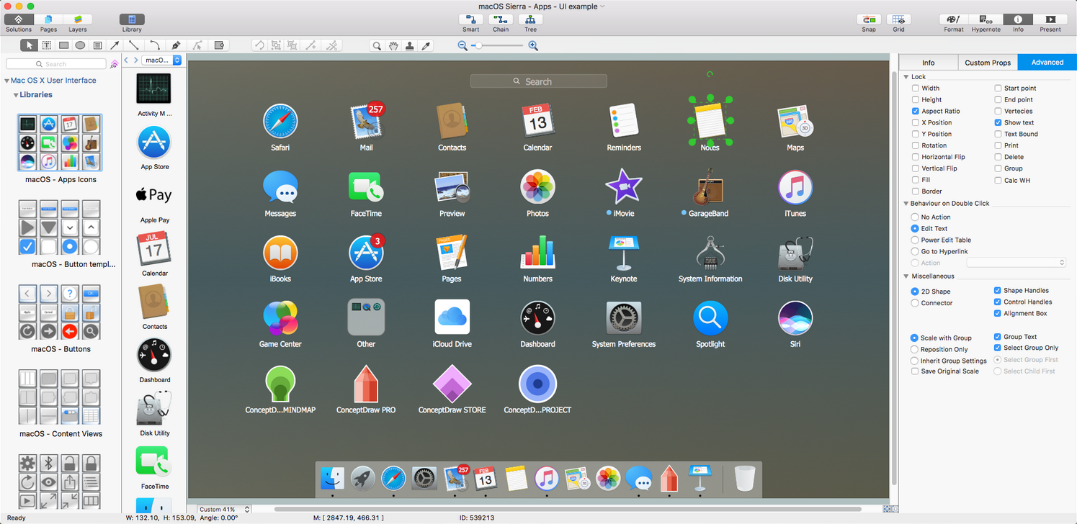Select the arrow pointer tool
Screen dimensions: 1077x524
coord(30,45)
